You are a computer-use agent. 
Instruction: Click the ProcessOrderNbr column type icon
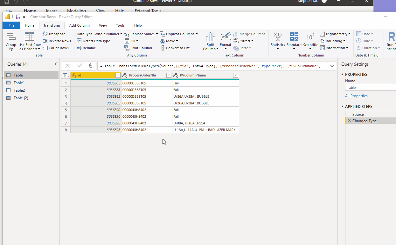click(125, 75)
